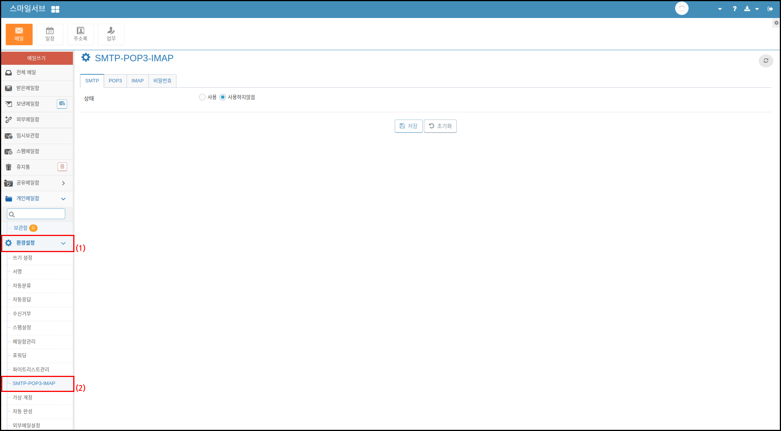Click the help question mark icon
The width and height of the screenshot is (781, 431).
(x=735, y=9)
